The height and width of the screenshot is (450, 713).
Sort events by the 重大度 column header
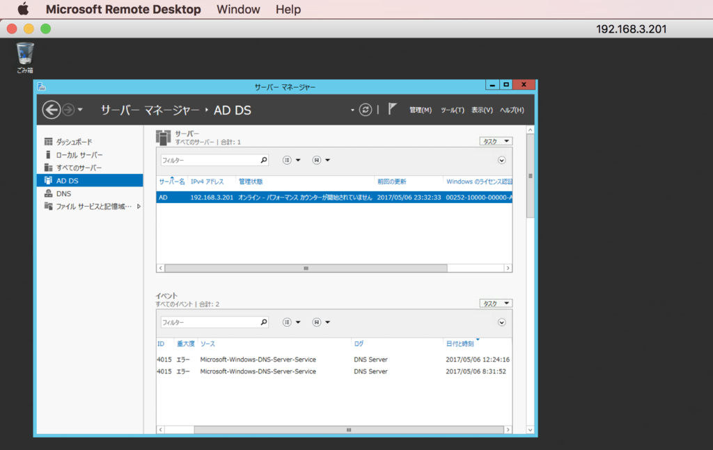185,344
